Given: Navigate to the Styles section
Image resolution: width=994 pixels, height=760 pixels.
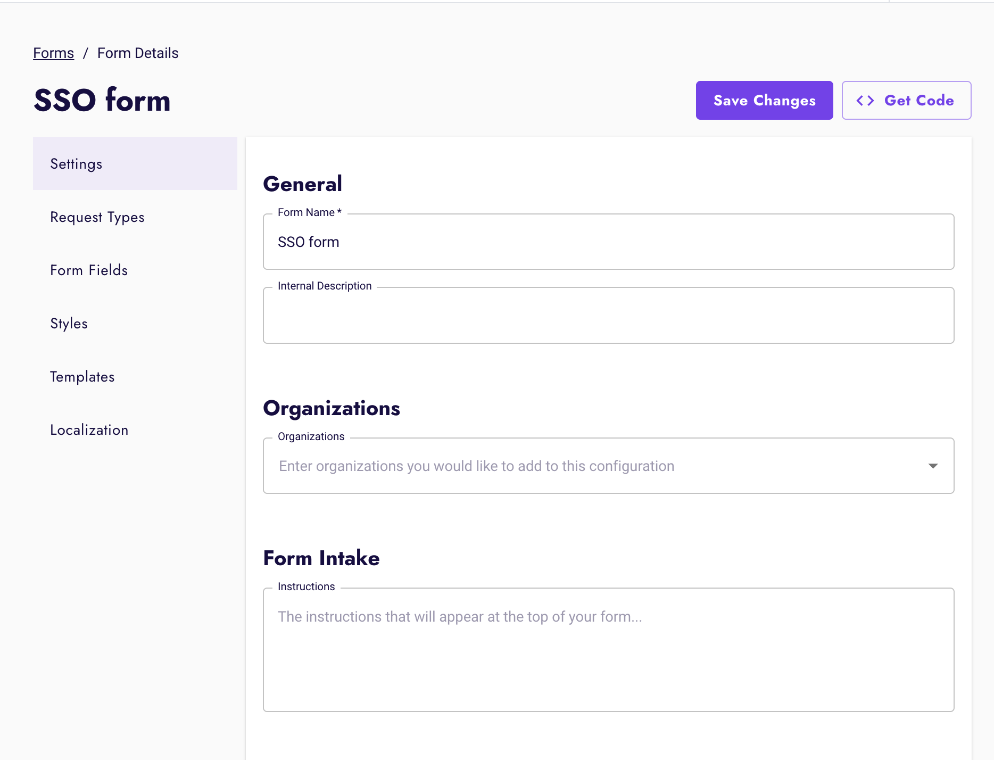Looking at the screenshot, I should tap(69, 324).
